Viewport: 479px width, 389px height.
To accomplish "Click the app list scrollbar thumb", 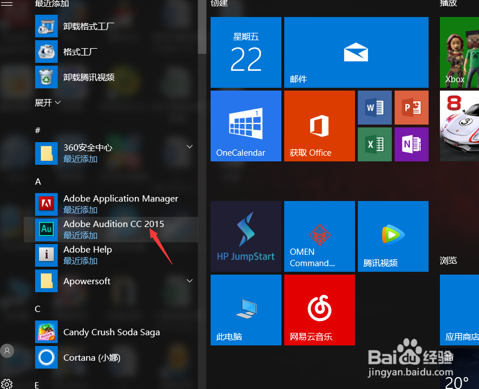I will coord(202,27).
